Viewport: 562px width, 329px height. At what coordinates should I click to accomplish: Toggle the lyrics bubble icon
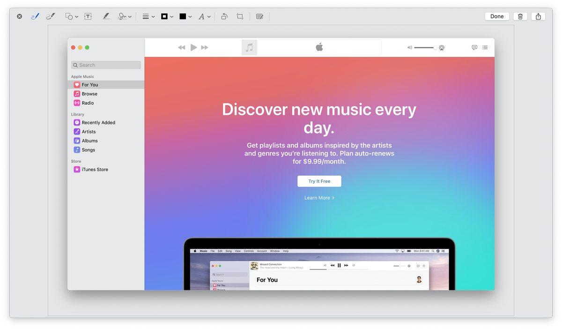tap(474, 47)
